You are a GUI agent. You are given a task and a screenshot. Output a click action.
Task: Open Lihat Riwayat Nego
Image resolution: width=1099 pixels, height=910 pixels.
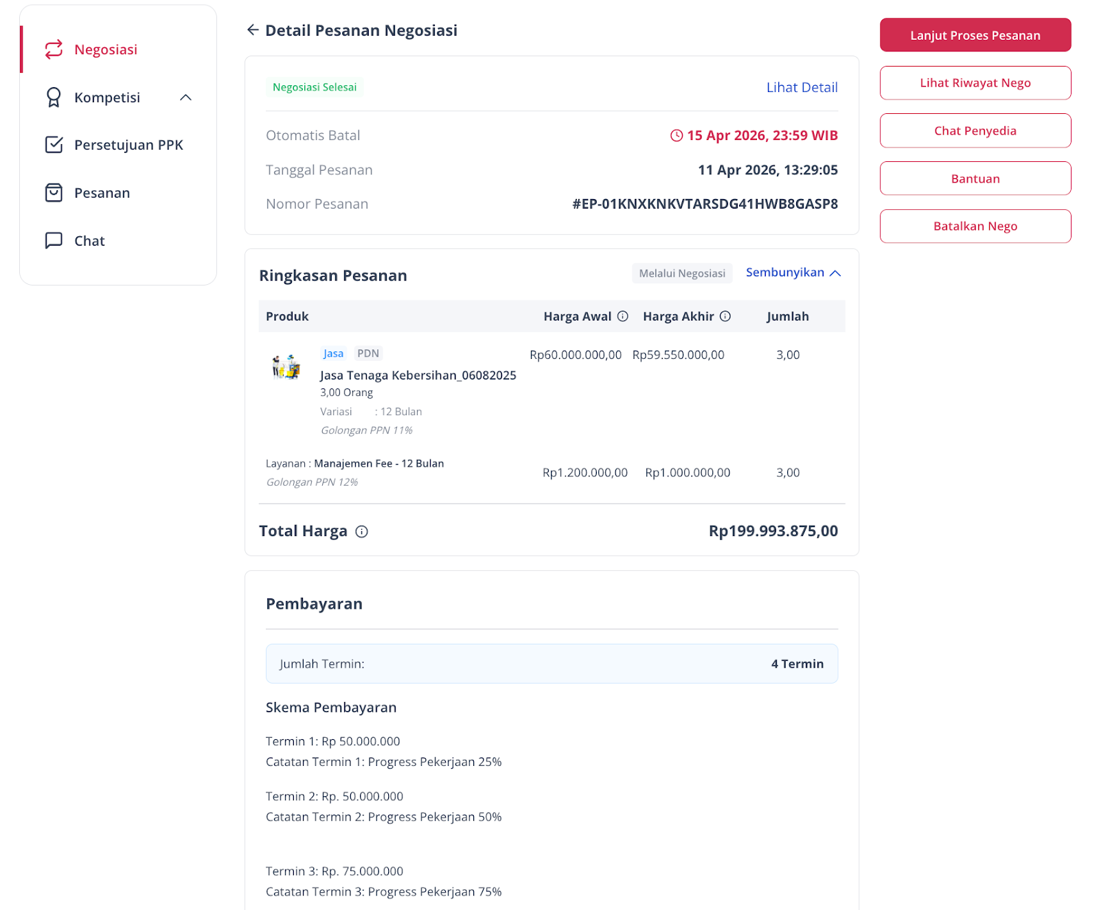975,83
